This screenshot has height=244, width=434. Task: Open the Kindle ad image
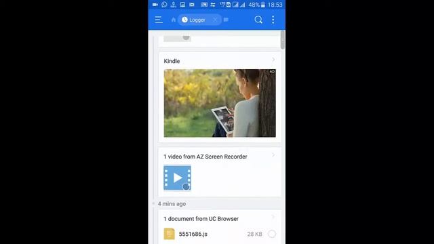pyautogui.click(x=220, y=103)
